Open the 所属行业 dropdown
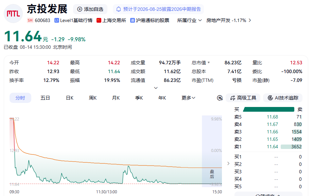The height and width of the screenshot is (196, 313). (189, 20)
